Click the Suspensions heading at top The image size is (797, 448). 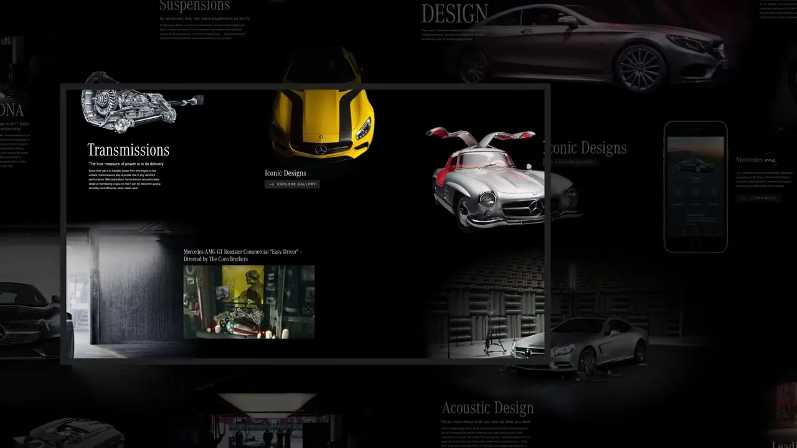[194, 6]
